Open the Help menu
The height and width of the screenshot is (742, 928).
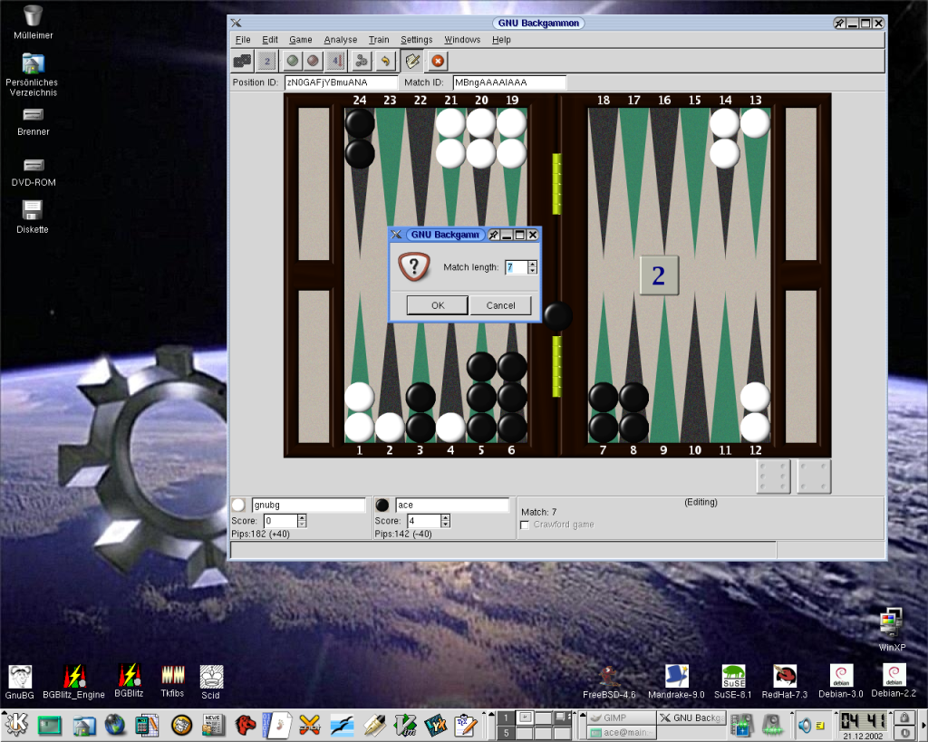[x=501, y=40]
